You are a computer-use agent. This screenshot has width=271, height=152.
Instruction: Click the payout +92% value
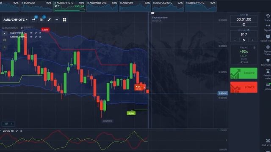(244, 52)
